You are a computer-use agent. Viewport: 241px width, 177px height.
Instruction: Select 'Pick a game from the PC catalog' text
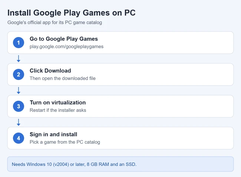click(x=65, y=142)
